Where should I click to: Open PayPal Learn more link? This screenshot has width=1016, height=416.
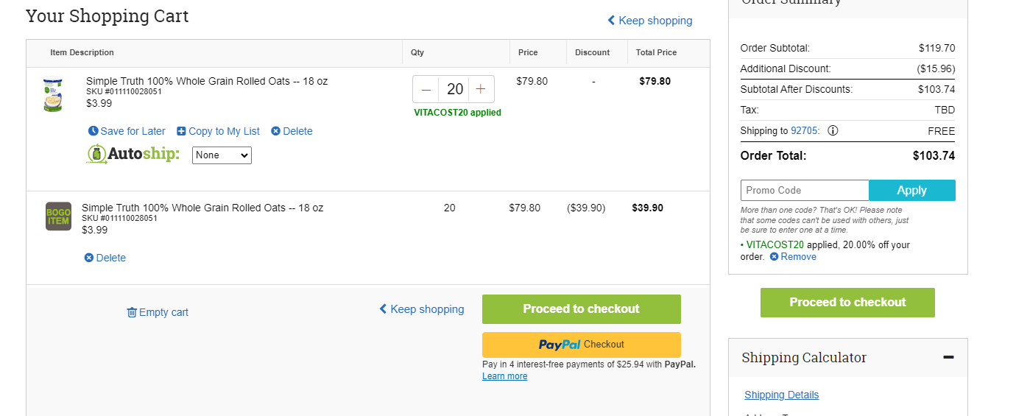coord(504,376)
